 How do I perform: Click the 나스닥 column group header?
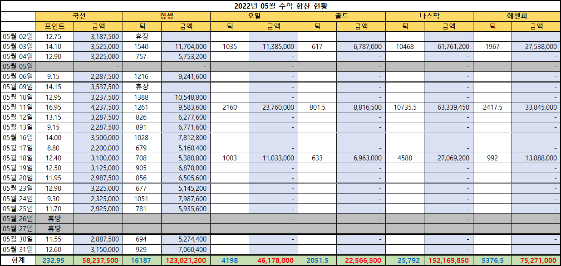[x=429, y=16]
